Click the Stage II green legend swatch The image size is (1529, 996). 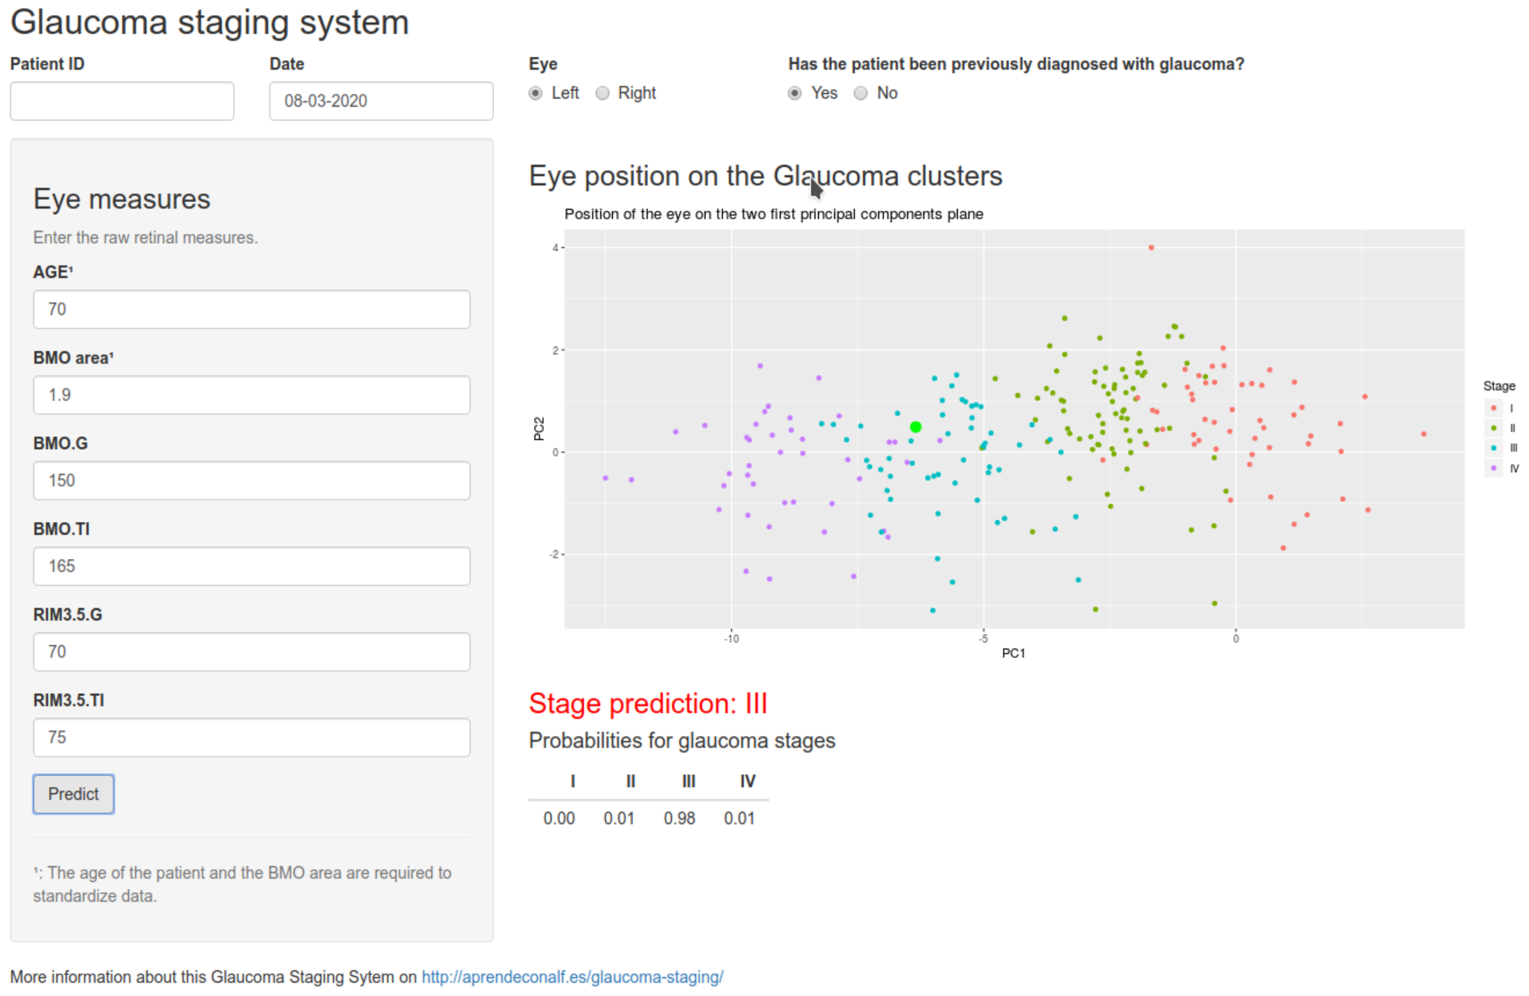pyautogui.click(x=1494, y=429)
